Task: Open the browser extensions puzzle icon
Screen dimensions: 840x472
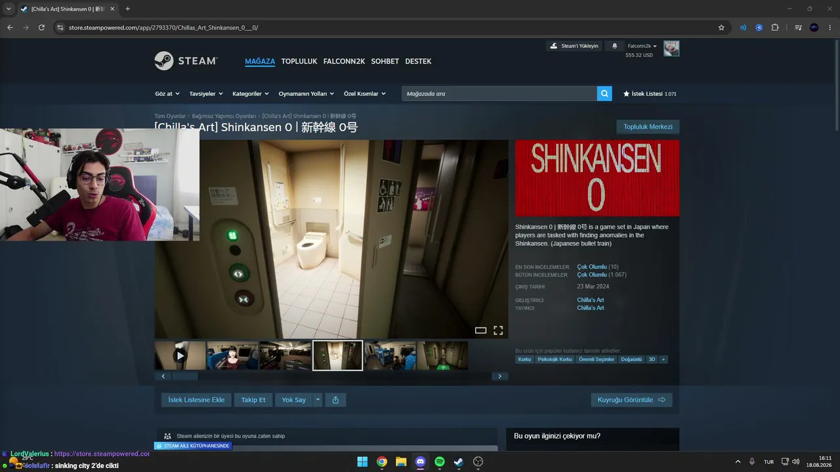Action: pyautogui.click(x=775, y=28)
